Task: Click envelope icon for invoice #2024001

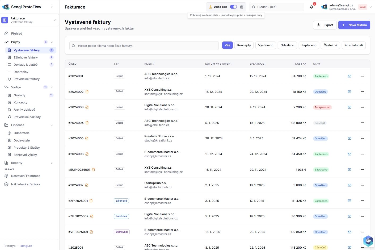Action: (x=349, y=76)
